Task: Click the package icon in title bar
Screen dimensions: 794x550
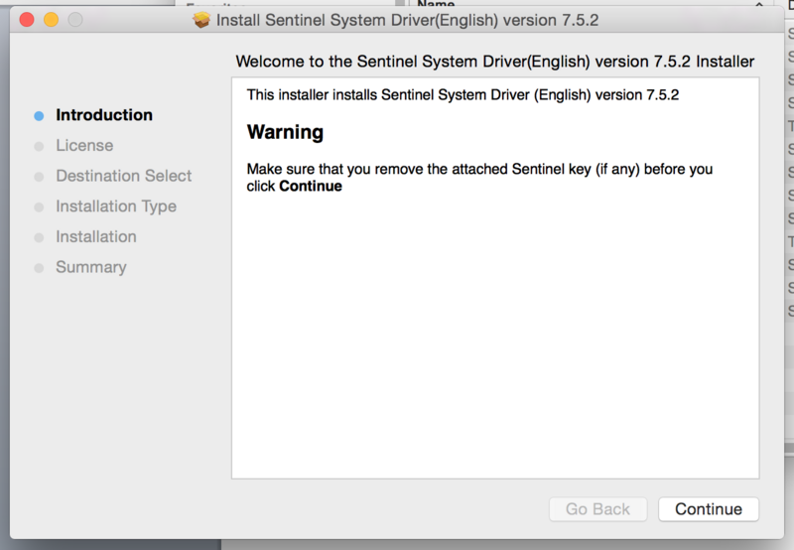Action: pos(201,20)
